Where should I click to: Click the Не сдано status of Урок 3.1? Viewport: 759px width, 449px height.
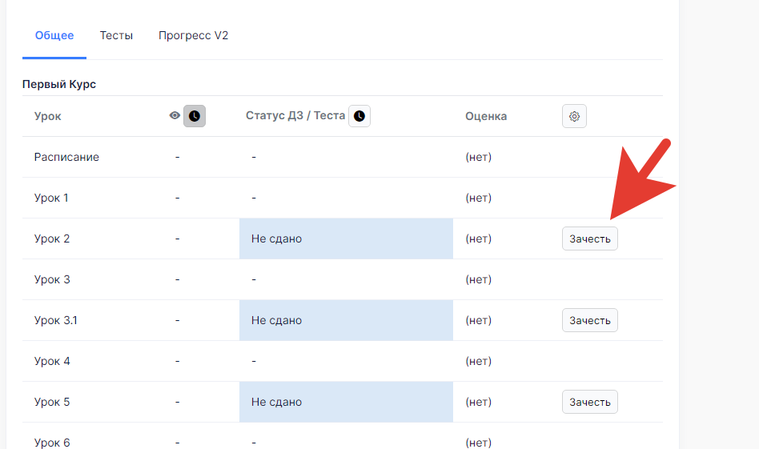point(276,320)
